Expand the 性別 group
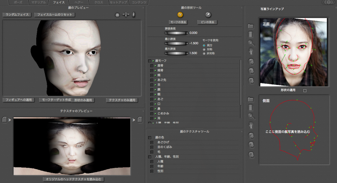 152,171
